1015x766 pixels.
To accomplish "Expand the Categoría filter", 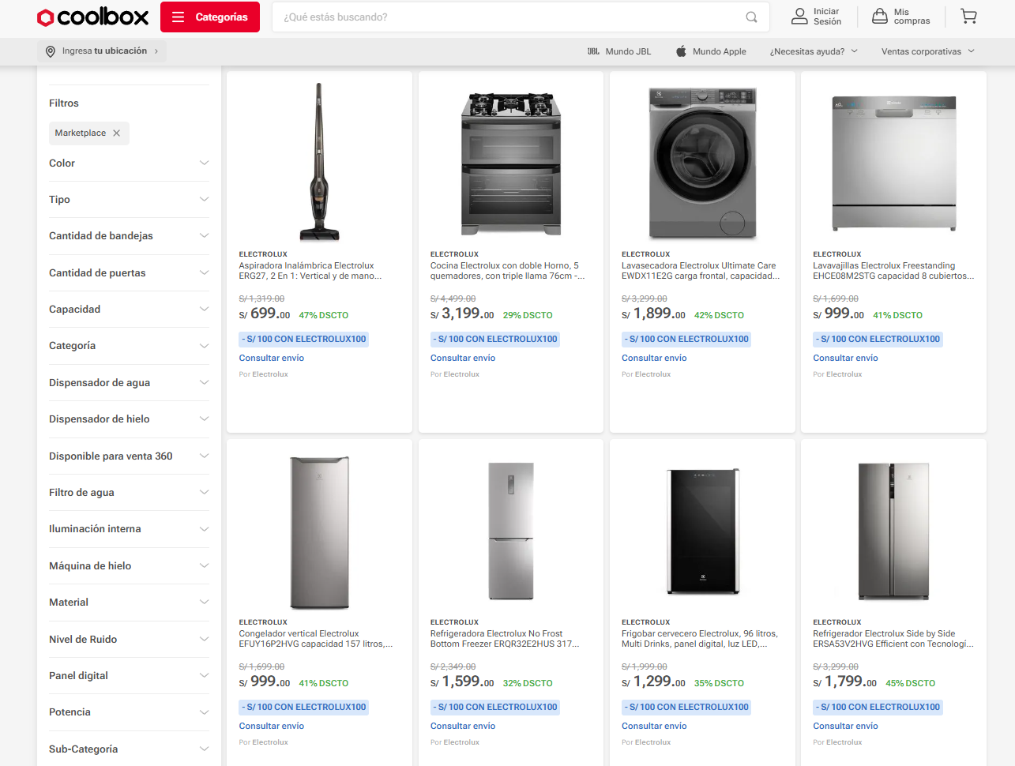I will coord(129,346).
